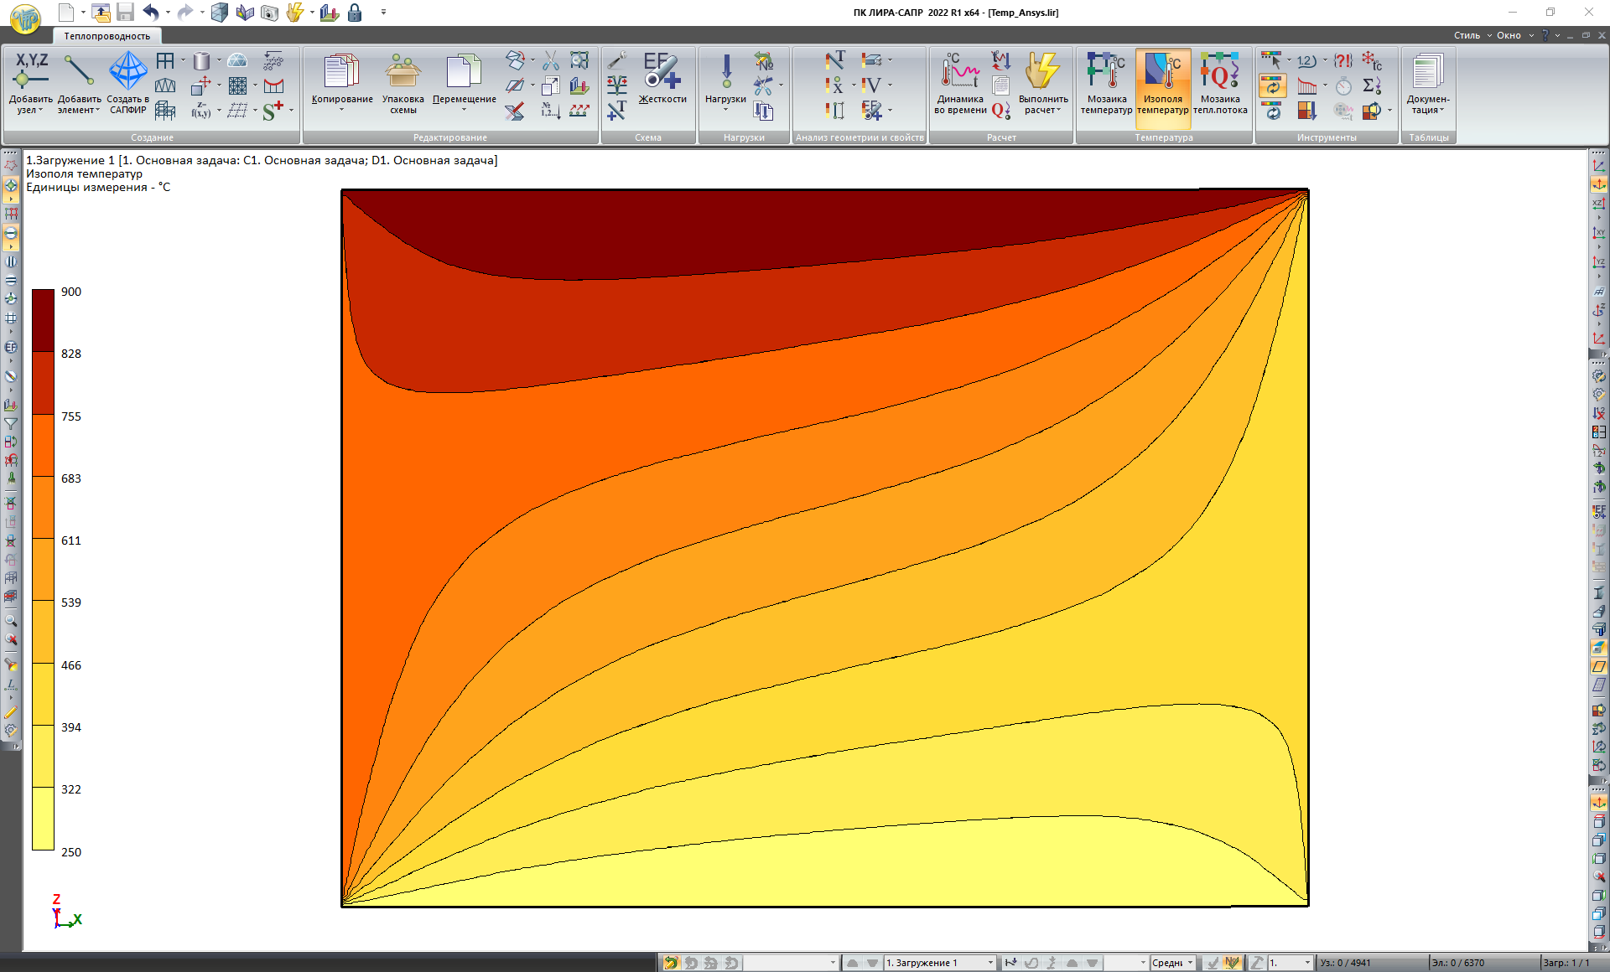Open the Окно menu
The width and height of the screenshot is (1610, 972).
[x=1509, y=35]
